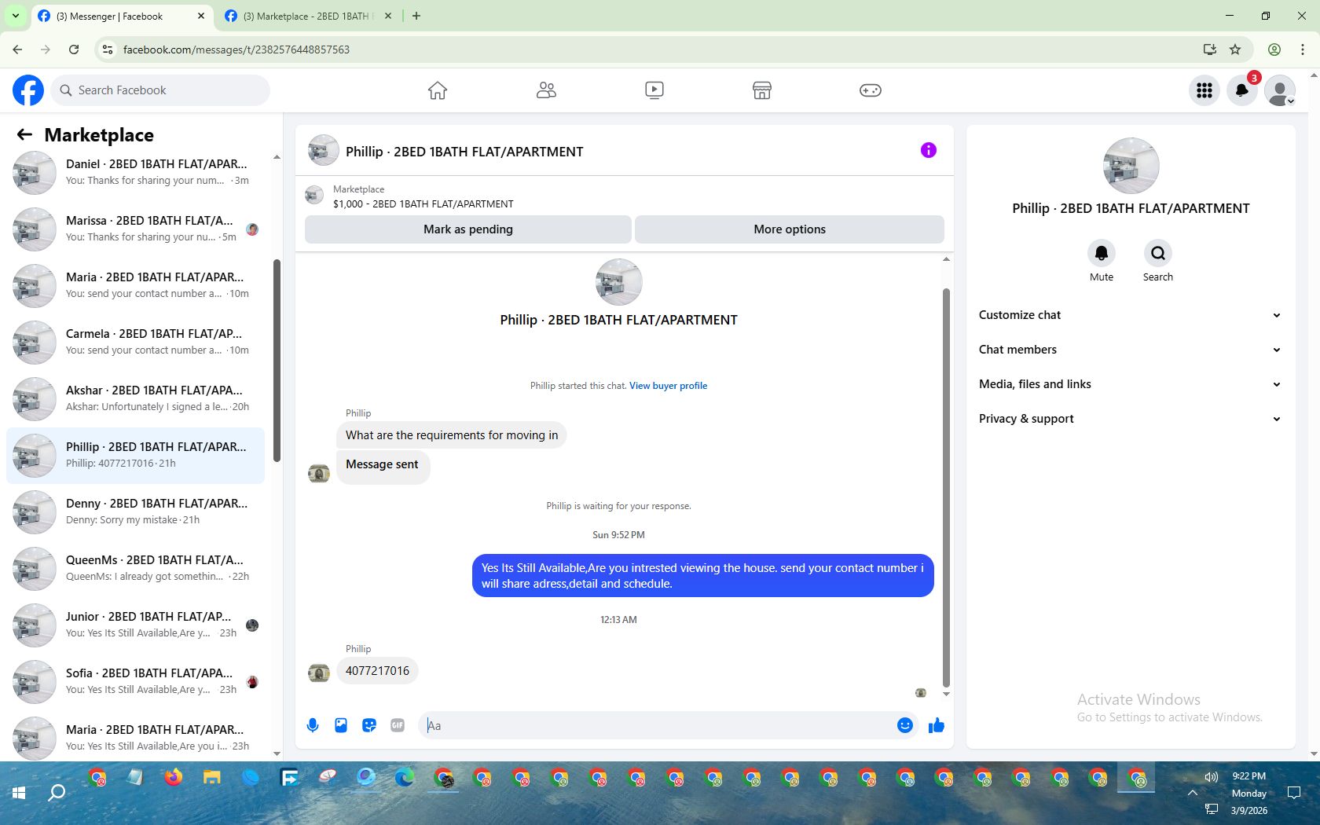Select Phillip's message 4077217016
This screenshot has height=825, width=1320.
point(377,671)
